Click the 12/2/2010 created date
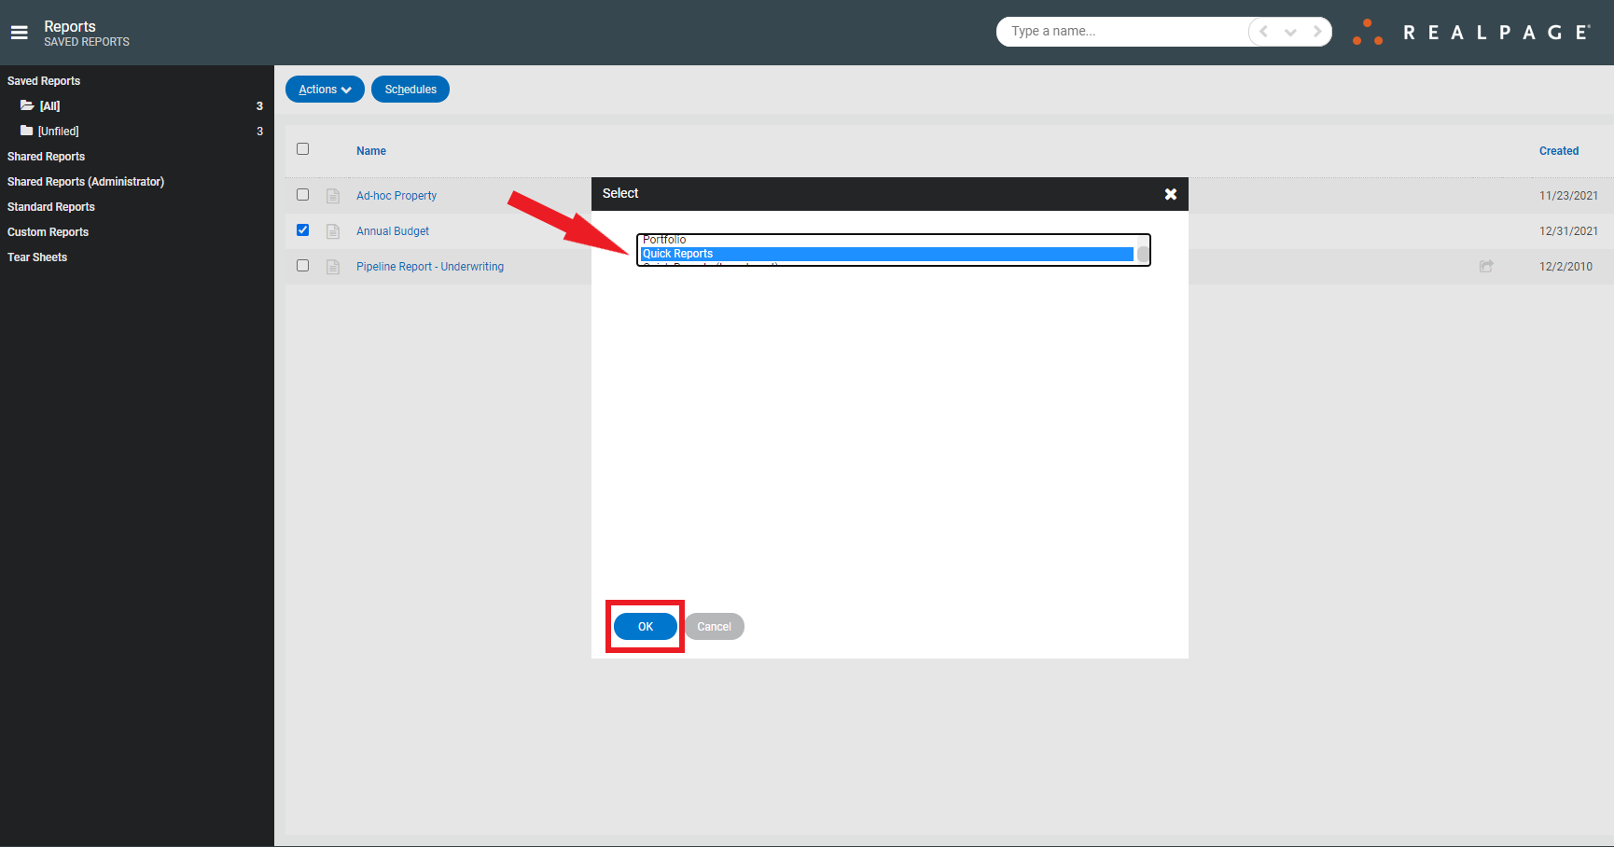Image resolution: width=1614 pixels, height=847 pixels. point(1565,267)
